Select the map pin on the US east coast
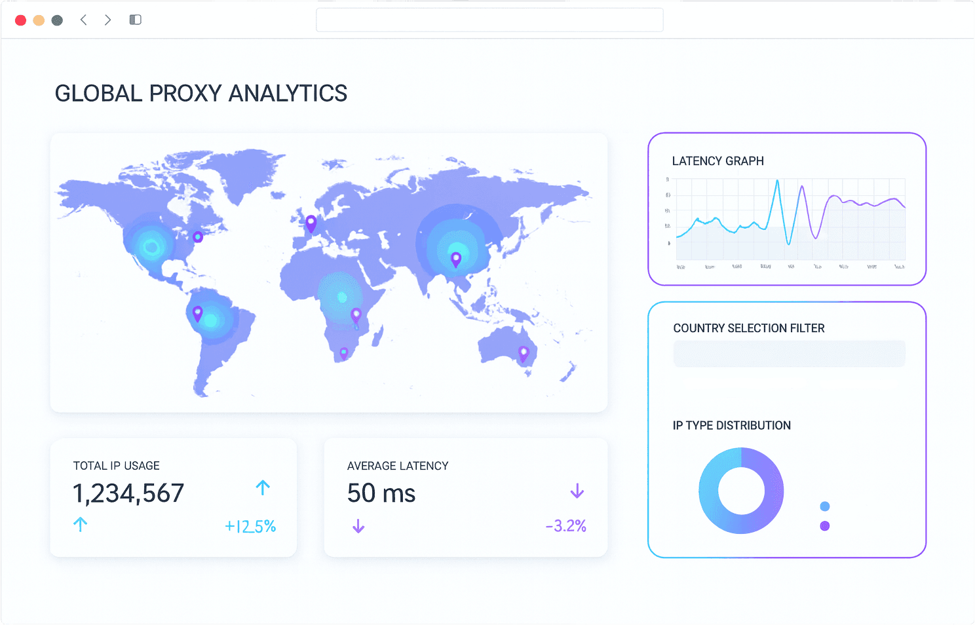The height and width of the screenshot is (625, 975). 198,237
